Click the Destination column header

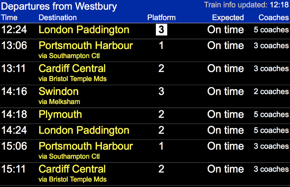(x=58, y=18)
